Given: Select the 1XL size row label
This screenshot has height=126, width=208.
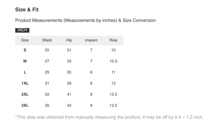Looking at the screenshot, I should click(25, 83).
